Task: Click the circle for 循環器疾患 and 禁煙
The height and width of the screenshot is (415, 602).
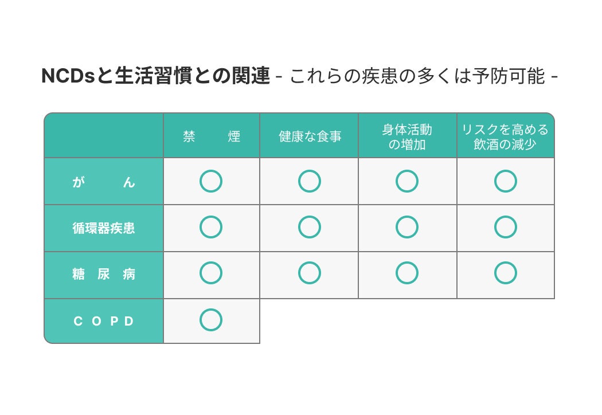Action: (211, 228)
